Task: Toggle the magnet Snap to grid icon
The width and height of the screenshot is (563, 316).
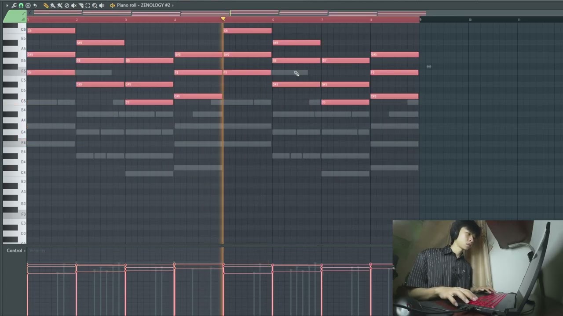Action: pos(21,6)
